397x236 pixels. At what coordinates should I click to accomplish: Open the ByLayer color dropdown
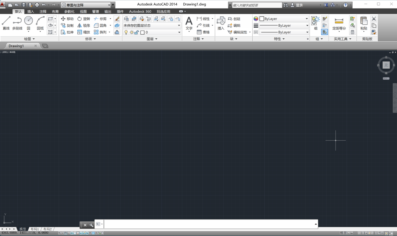point(284,19)
